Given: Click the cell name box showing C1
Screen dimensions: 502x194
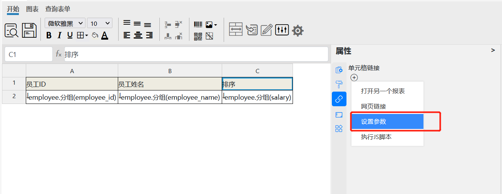Looking at the screenshot, I should (x=28, y=54).
